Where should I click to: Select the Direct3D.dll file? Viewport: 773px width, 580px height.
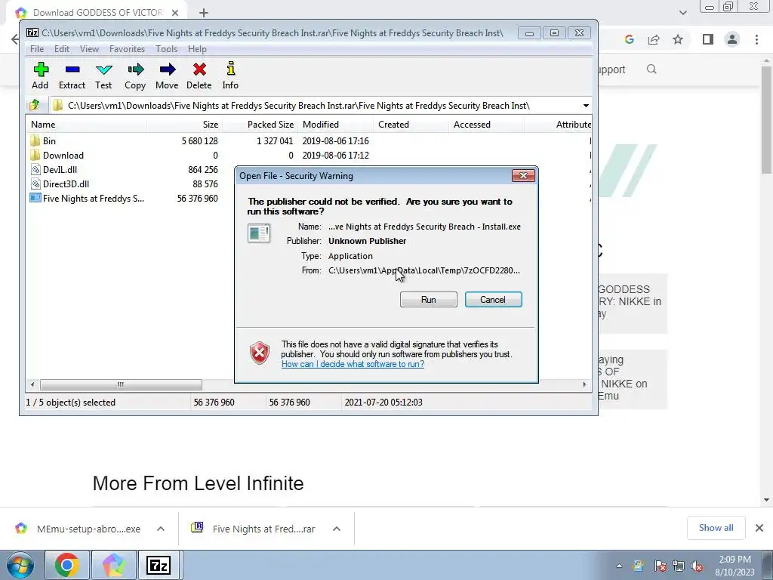point(60,184)
